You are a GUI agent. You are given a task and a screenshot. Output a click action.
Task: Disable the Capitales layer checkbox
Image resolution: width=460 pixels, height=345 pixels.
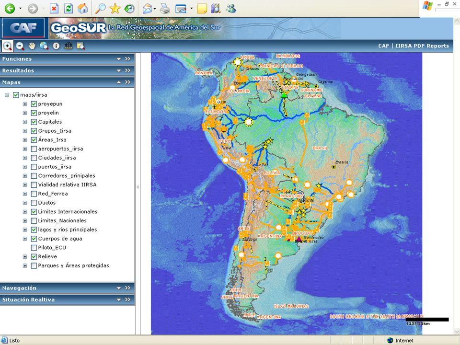[34, 122]
